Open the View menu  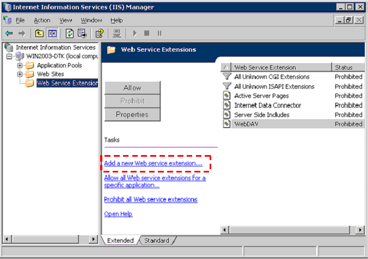(x=66, y=20)
